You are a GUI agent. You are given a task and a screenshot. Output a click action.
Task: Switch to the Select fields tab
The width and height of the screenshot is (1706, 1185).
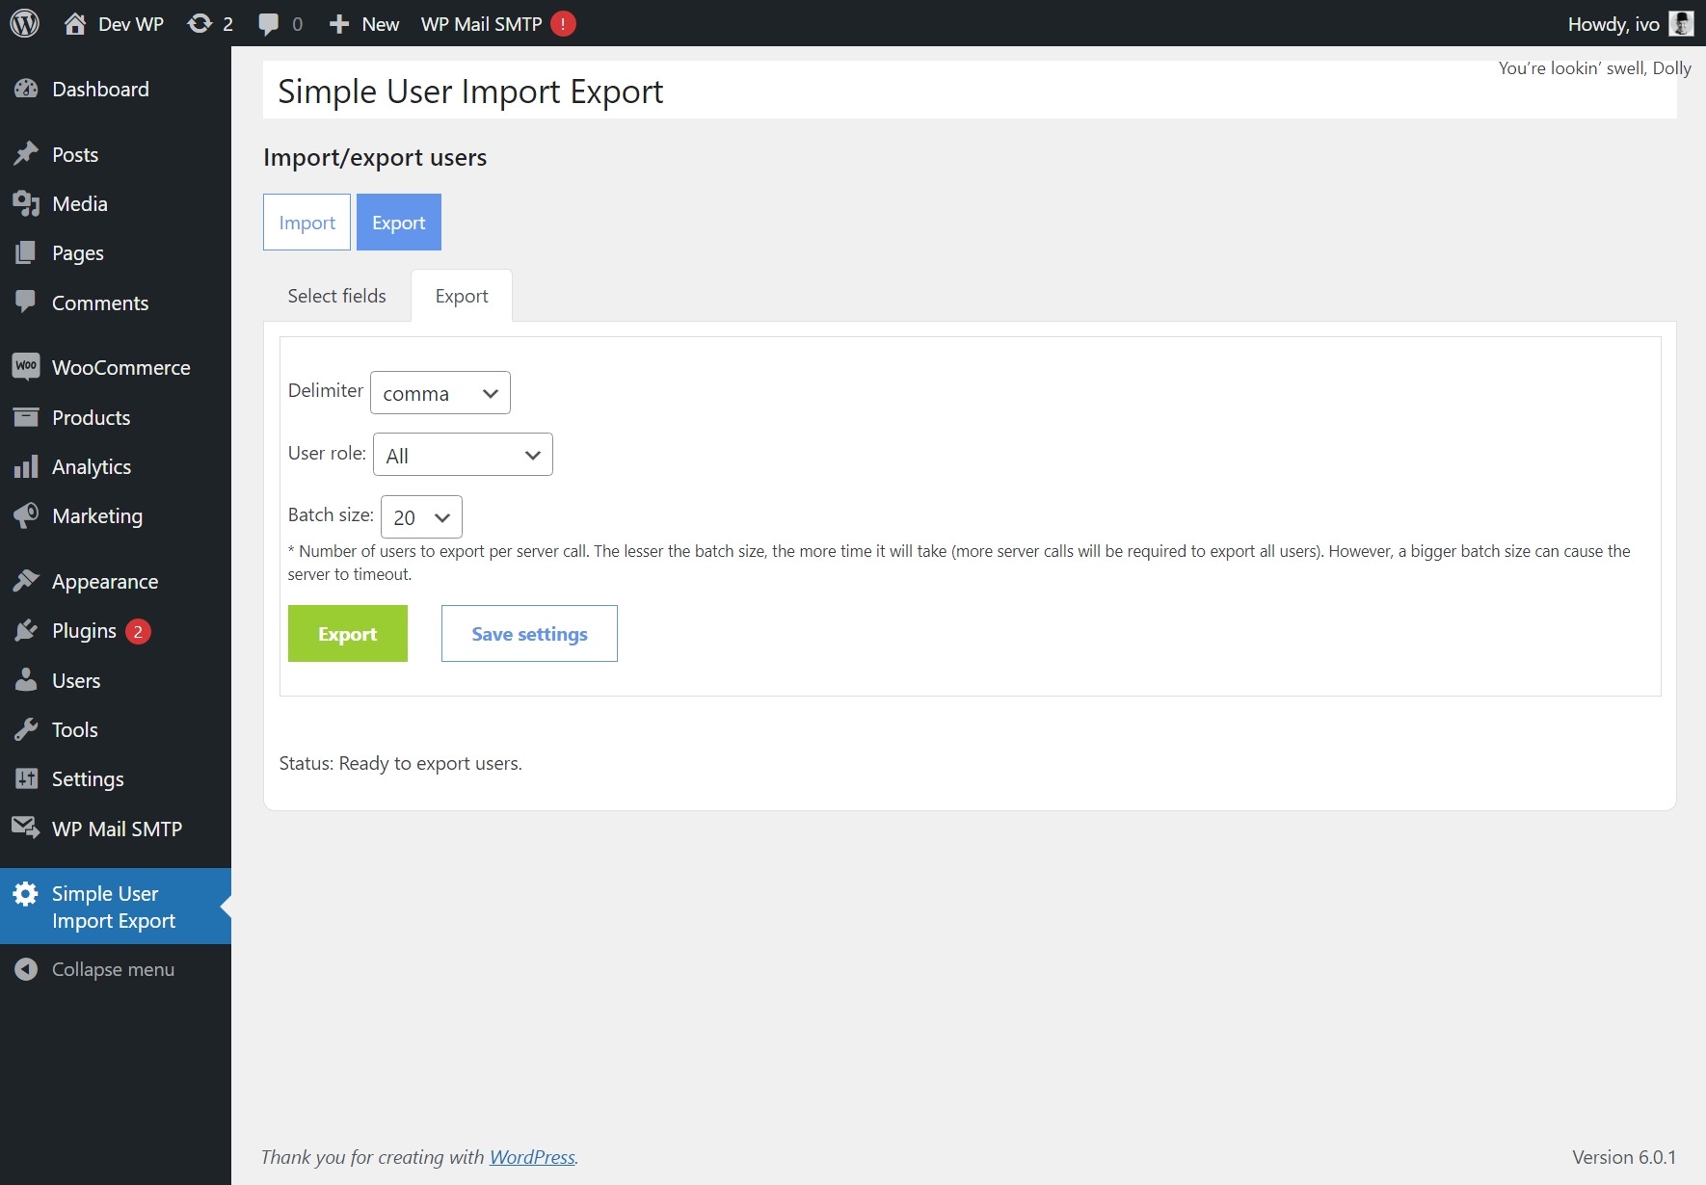coord(336,296)
